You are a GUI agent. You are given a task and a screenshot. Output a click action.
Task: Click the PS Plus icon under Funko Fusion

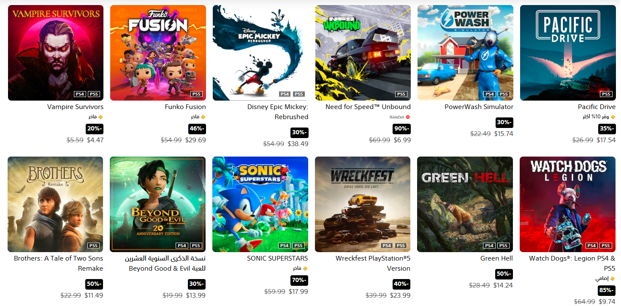click(203, 117)
